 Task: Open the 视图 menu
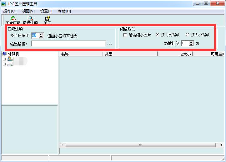coord(28,11)
